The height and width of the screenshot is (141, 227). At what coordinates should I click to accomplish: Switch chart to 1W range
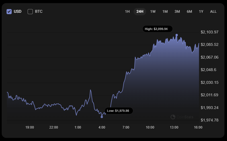tap(153, 12)
